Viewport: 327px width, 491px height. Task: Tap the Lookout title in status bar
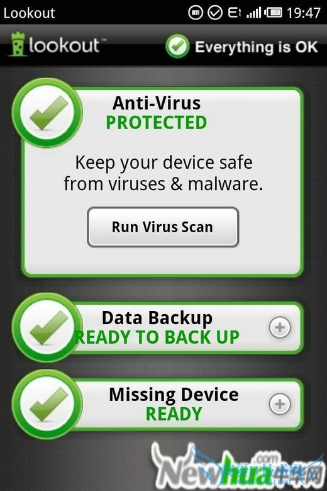(29, 13)
